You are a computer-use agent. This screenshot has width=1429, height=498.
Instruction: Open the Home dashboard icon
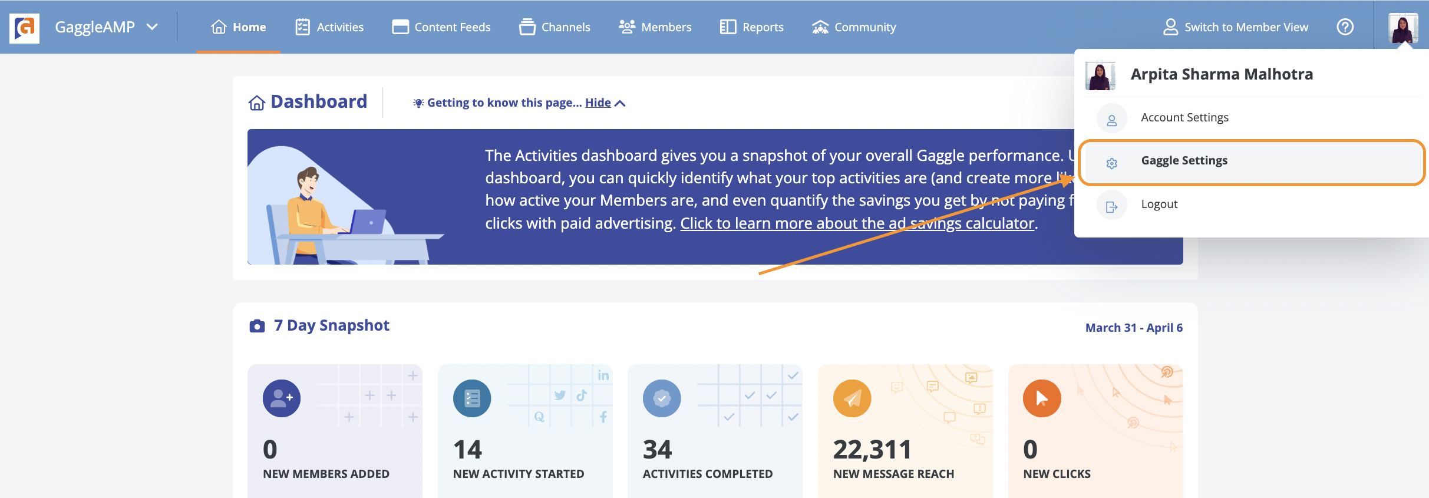(219, 27)
